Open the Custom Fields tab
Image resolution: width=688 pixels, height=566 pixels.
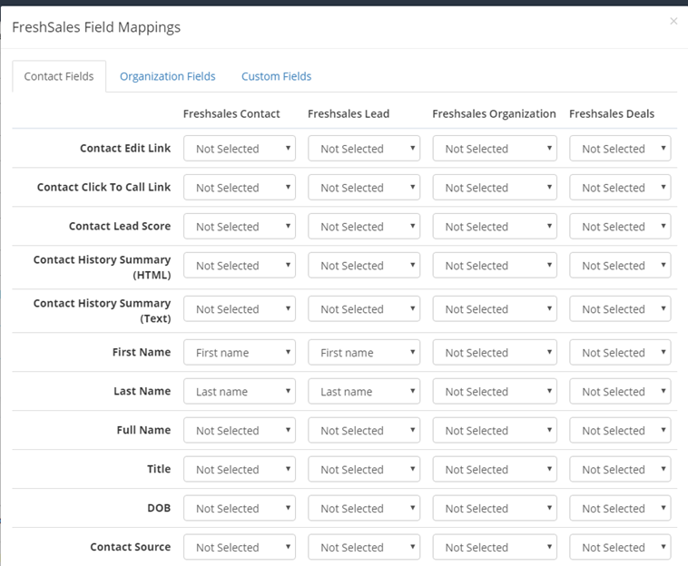pyautogui.click(x=277, y=76)
